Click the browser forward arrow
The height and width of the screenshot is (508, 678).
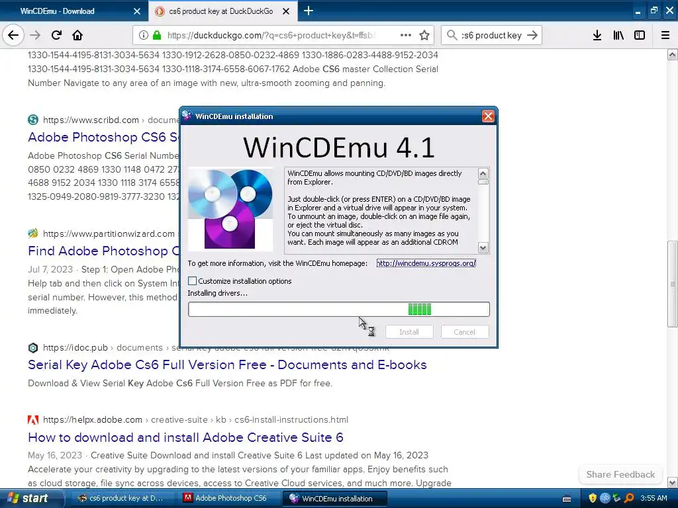[35, 35]
